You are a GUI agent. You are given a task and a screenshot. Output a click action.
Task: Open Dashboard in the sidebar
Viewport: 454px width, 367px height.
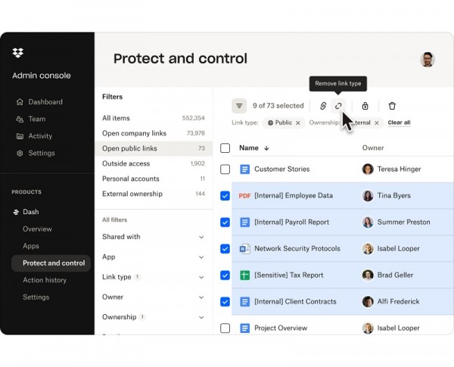coord(45,102)
